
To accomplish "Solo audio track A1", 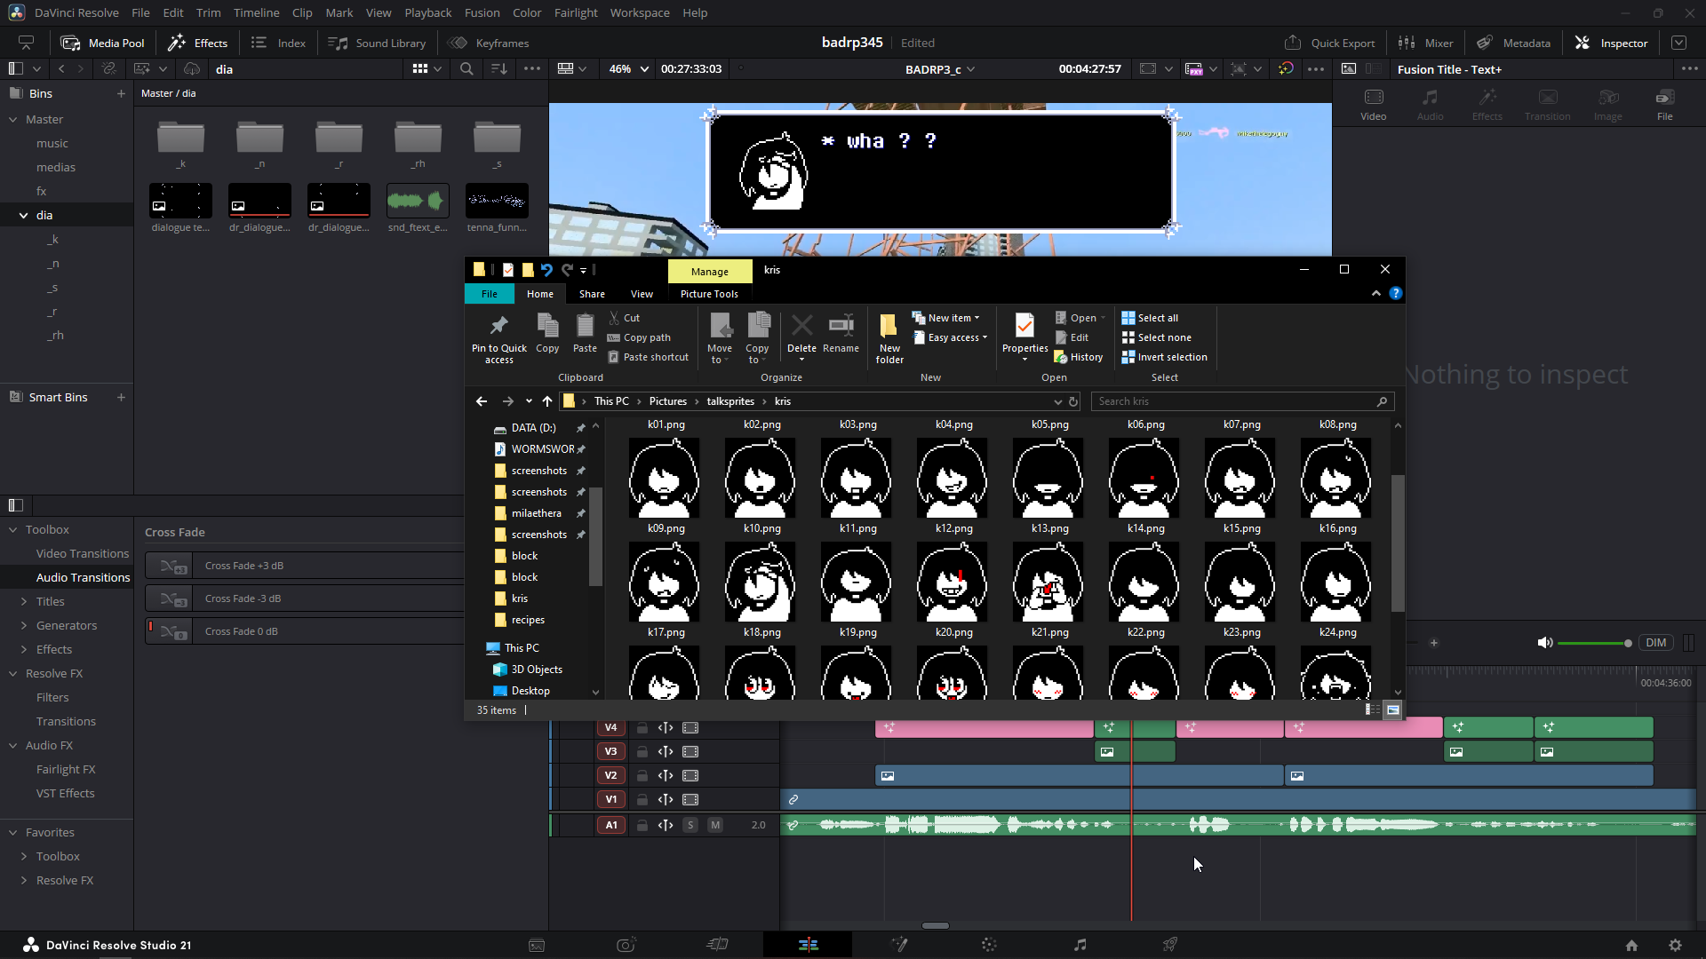I will pos(690,826).
